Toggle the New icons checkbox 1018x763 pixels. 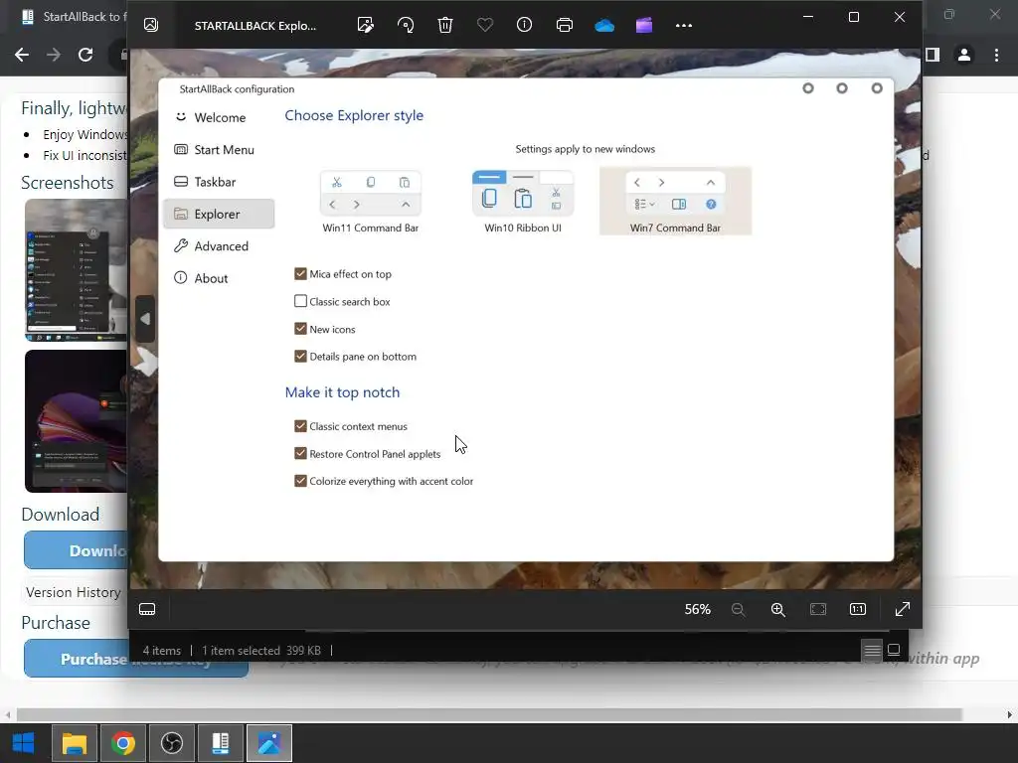pos(300,328)
